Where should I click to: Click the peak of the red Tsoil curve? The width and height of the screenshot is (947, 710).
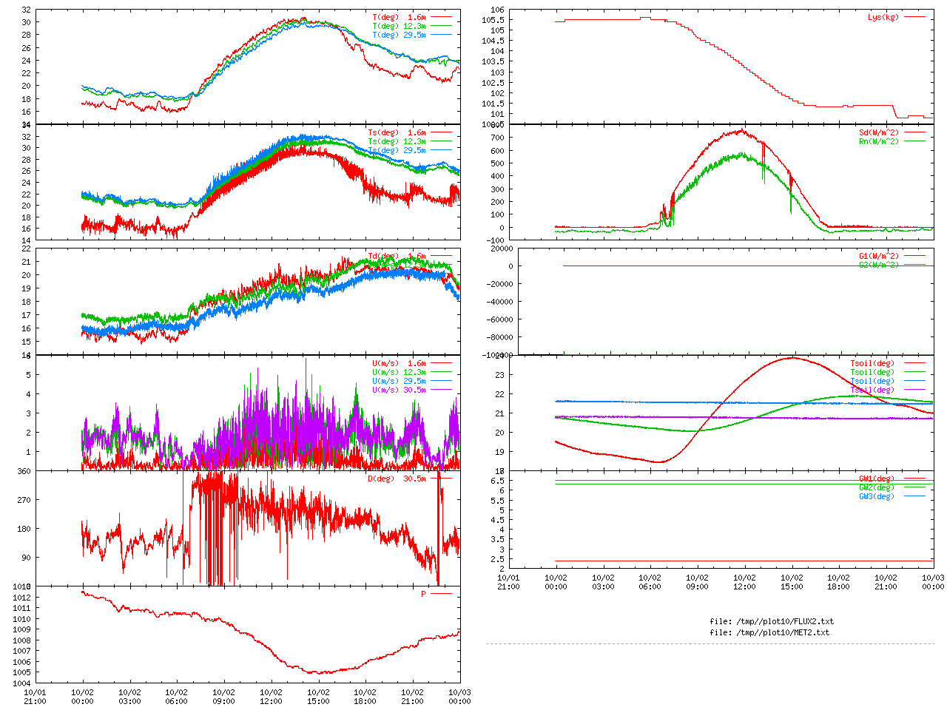pyautogui.click(x=792, y=358)
